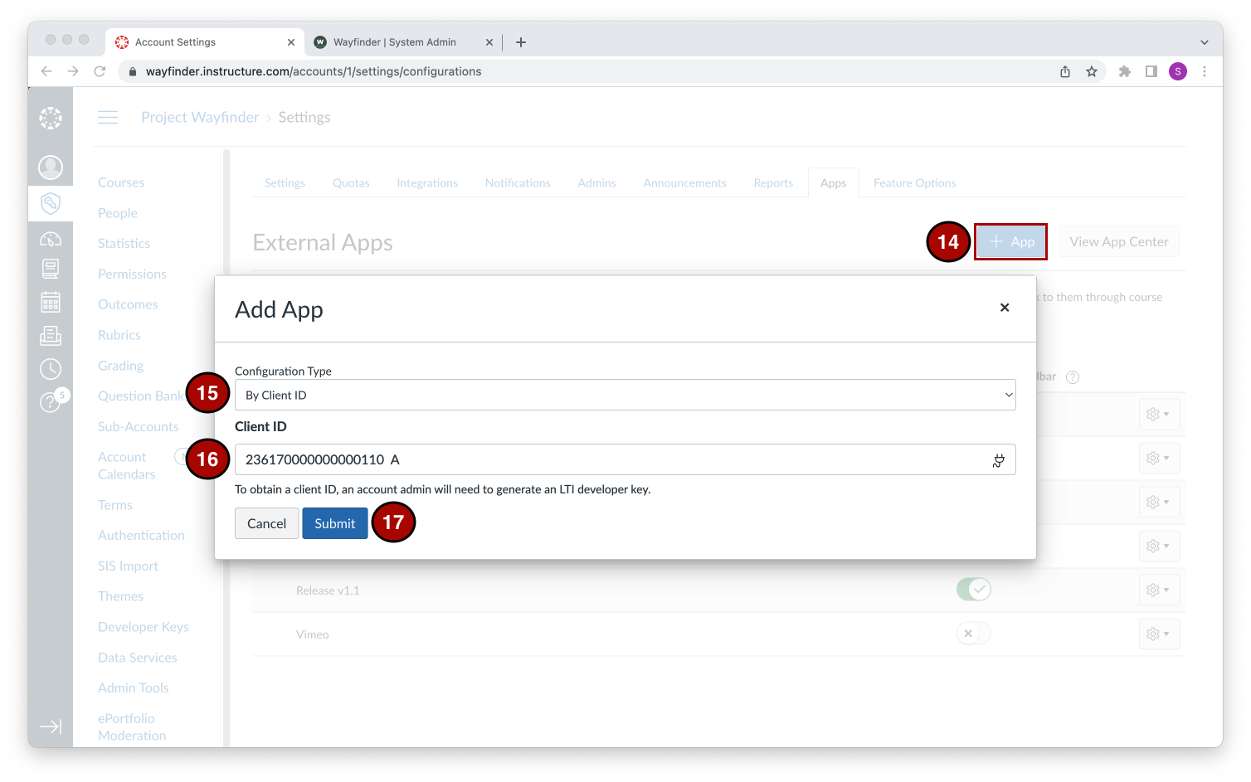The height and width of the screenshot is (782, 1251).
Task: Open the Data Services link
Action: 138,658
